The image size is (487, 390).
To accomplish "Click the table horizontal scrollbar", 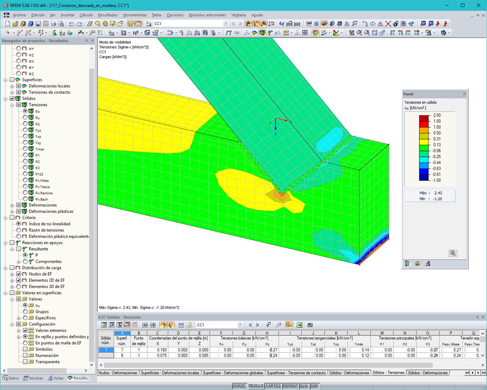I will pos(268,365).
